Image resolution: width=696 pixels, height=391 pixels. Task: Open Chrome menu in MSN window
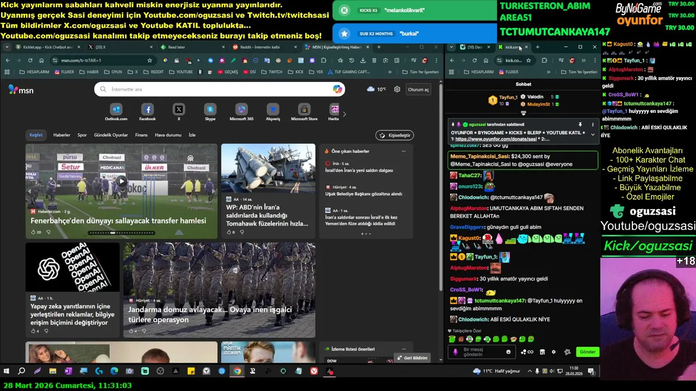coord(437,60)
